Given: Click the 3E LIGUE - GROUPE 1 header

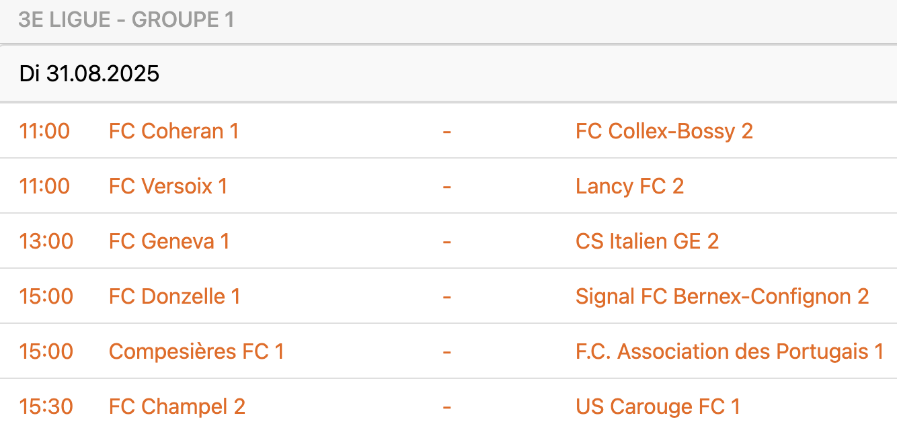Looking at the screenshot, I should click(126, 20).
